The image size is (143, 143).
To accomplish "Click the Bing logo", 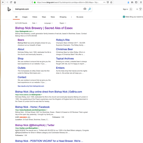I will (x=9, y=9).
